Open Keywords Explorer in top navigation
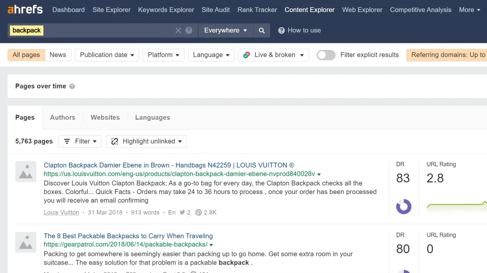The width and height of the screenshot is (487, 273). [166, 10]
